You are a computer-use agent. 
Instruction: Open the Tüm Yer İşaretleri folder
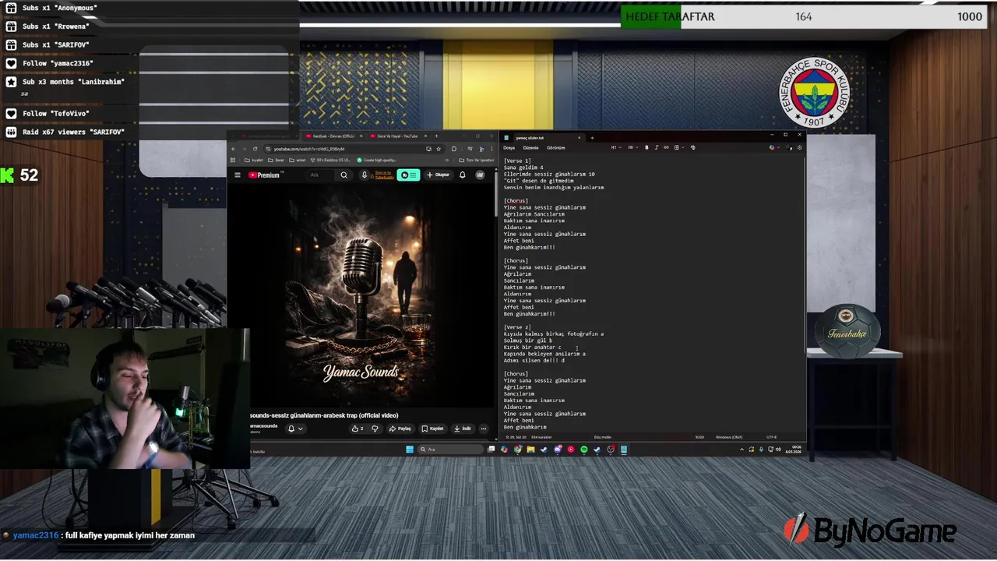pyautogui.click(x=477, y=160)
